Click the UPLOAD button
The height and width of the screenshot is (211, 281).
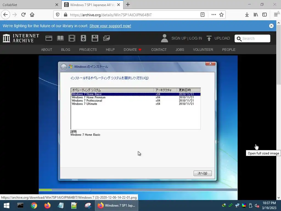(218, 38)
